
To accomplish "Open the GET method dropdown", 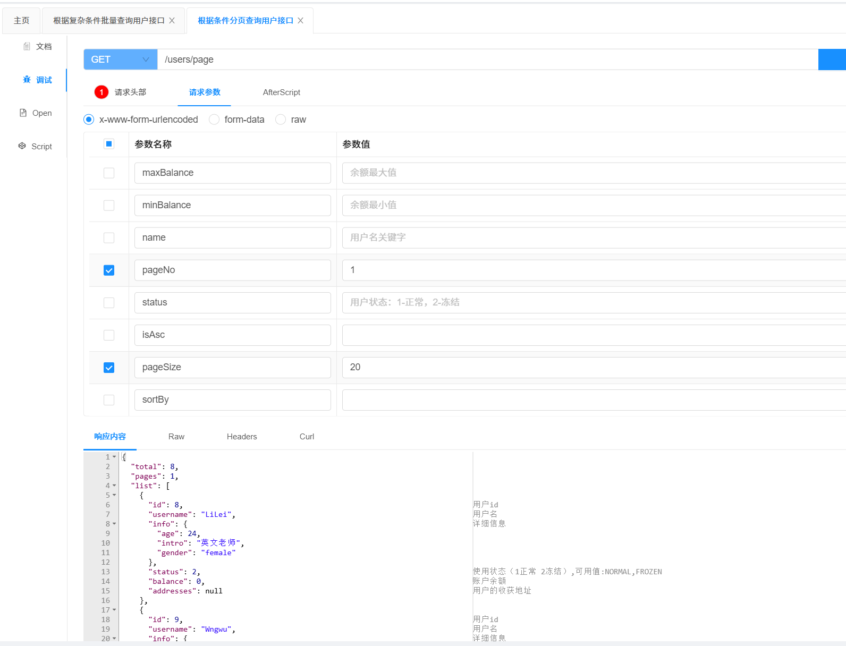I will (121, 59).
